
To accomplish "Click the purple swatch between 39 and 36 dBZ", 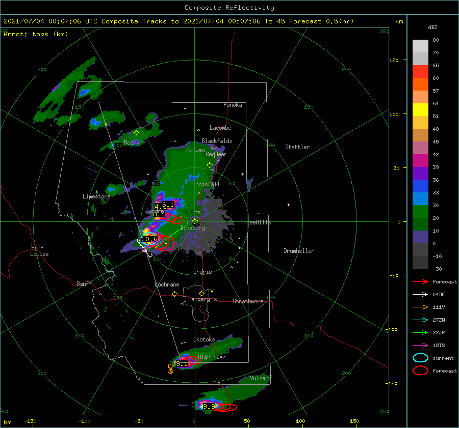I will 420,173.
